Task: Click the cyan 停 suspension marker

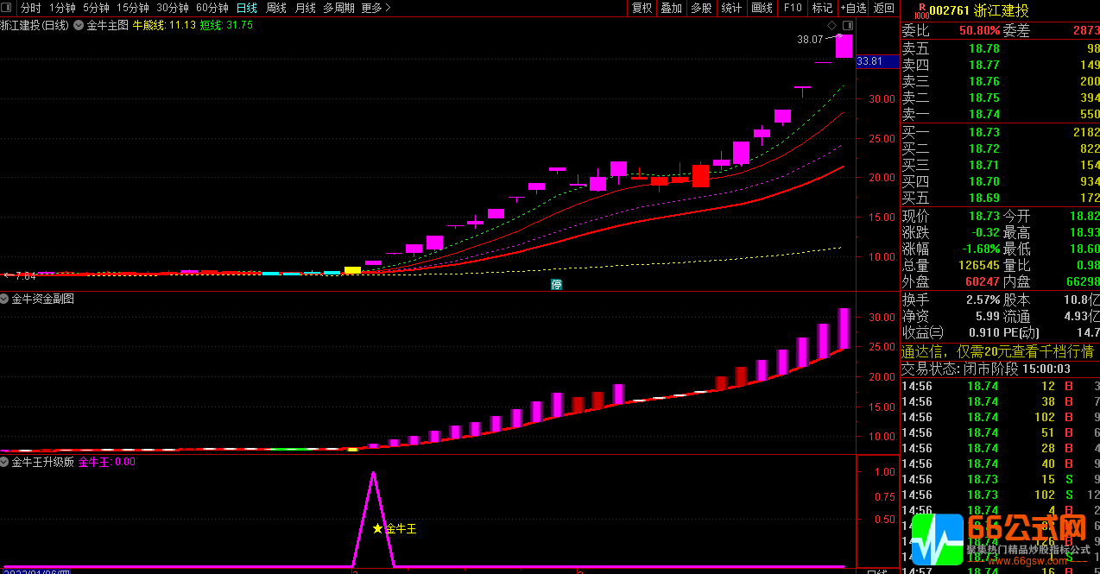Action: click(x=557, y=284)
